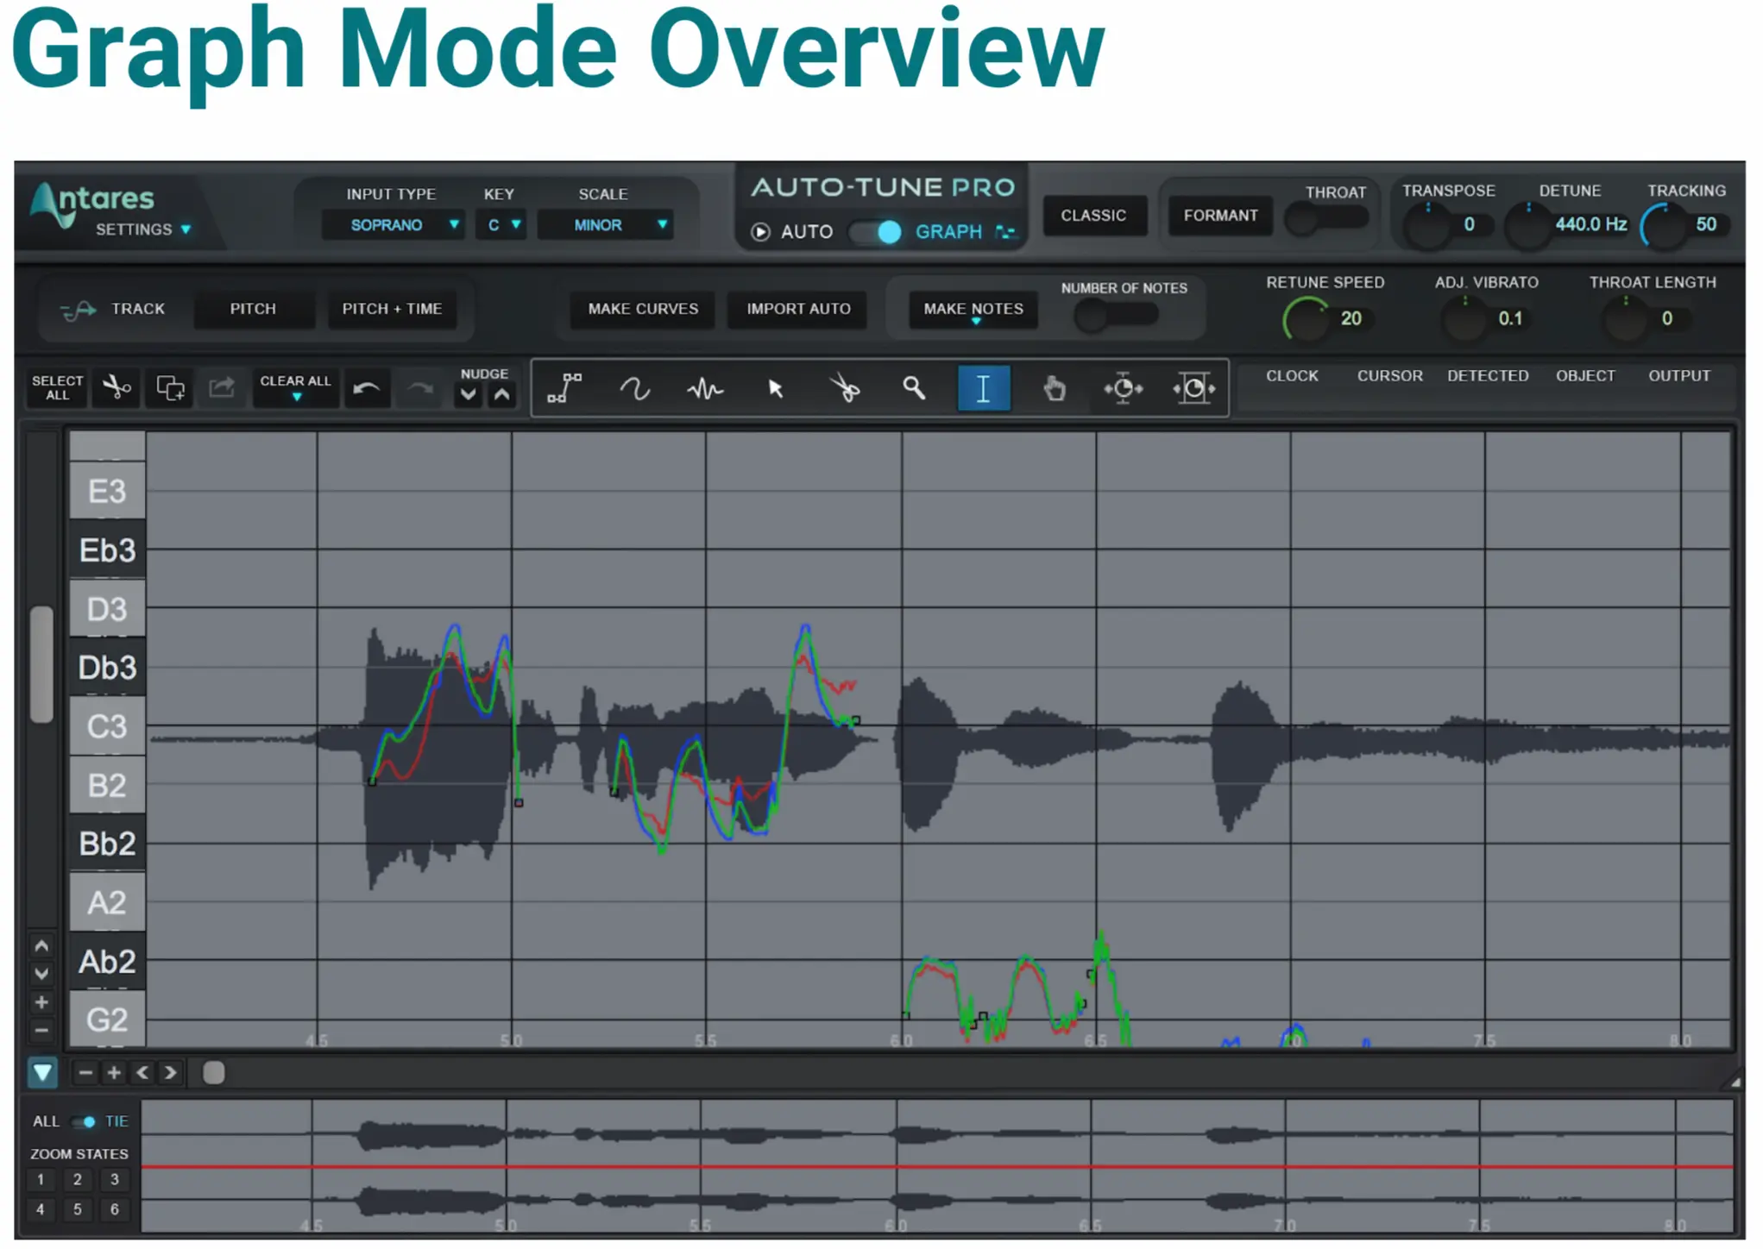Toggle the Number of Notes switch
The height and width of the screenshot is (1249, 1763).
coord(1116,316)
